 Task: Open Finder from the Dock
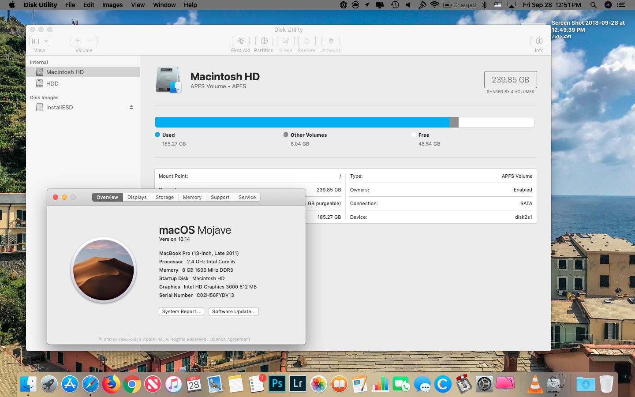point(29,384)
